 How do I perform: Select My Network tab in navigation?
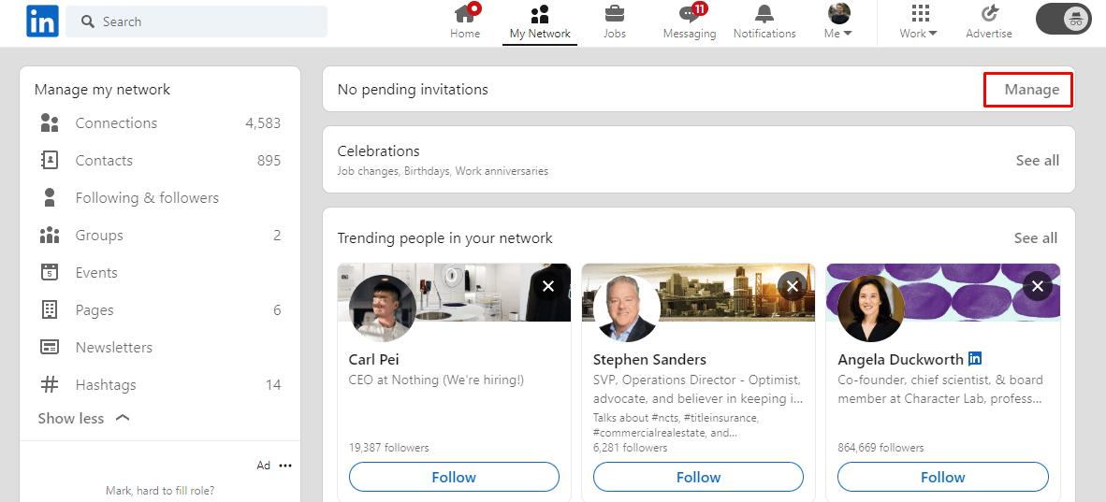point(540,22)
